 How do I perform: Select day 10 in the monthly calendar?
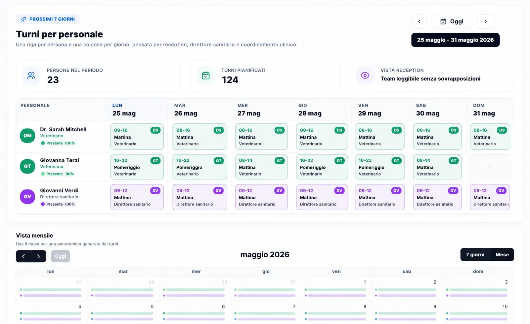pyautogui.click(x=505, y=307)
